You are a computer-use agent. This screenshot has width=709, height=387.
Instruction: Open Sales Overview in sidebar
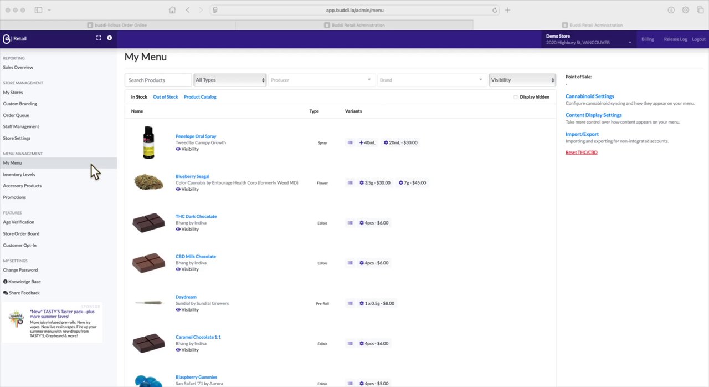coord(18,67)
